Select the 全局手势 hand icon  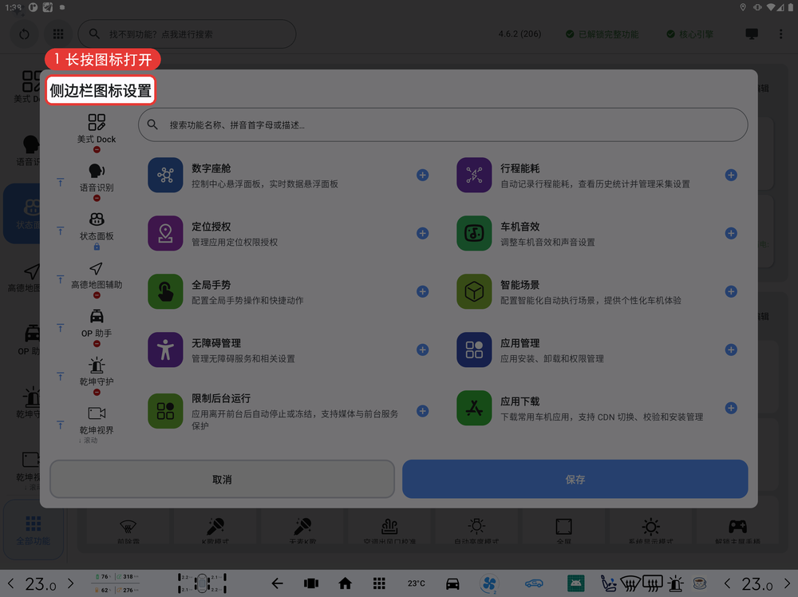click(x=165, y=291)
